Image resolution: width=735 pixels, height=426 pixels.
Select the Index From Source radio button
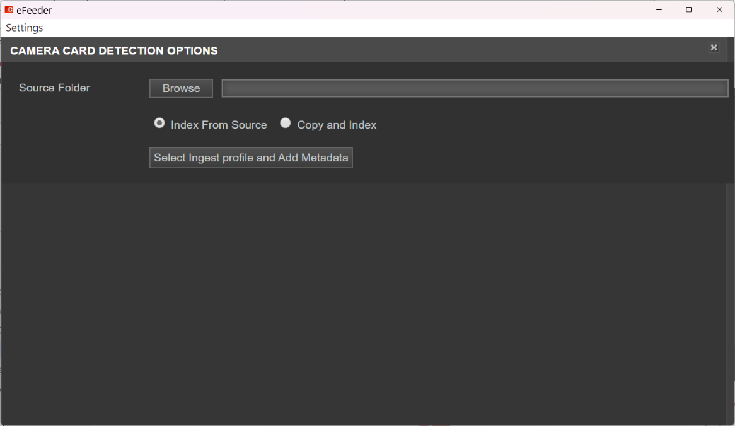click(159, 124)
